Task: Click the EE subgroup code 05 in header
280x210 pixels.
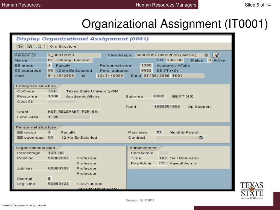Action: tap(51, 71)
